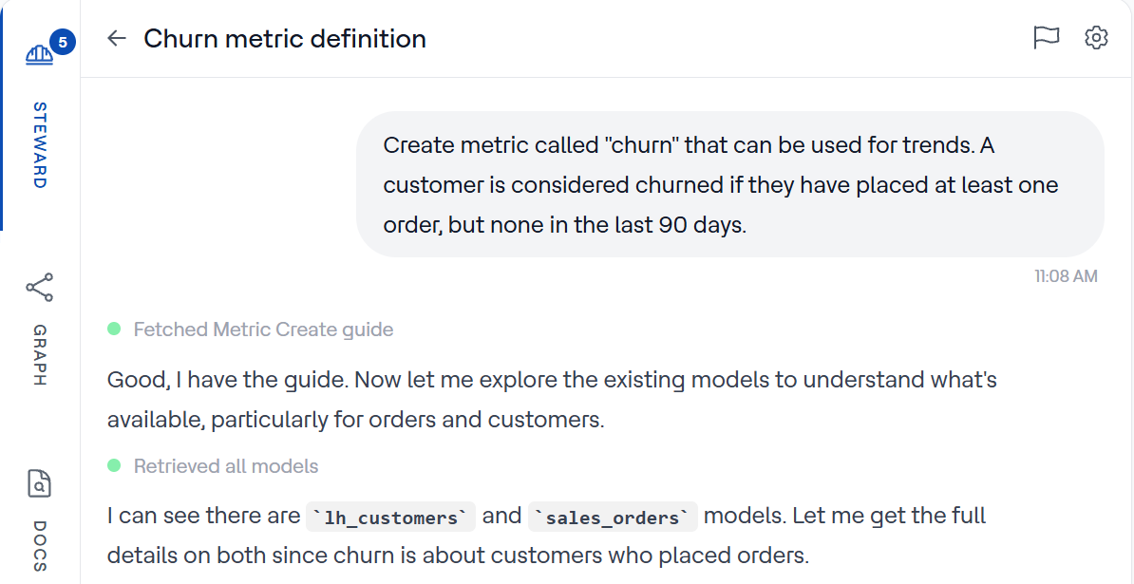
Task: Click the 'Good, I have the guide' paragraph
Action: tap(552, 399)
